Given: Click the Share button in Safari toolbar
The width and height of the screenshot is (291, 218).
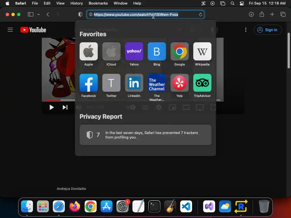Looking at the screenshot, I should coord(262,14).
